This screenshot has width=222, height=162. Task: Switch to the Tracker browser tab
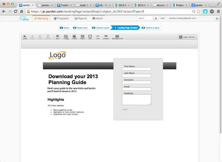[x=65, y=5]
